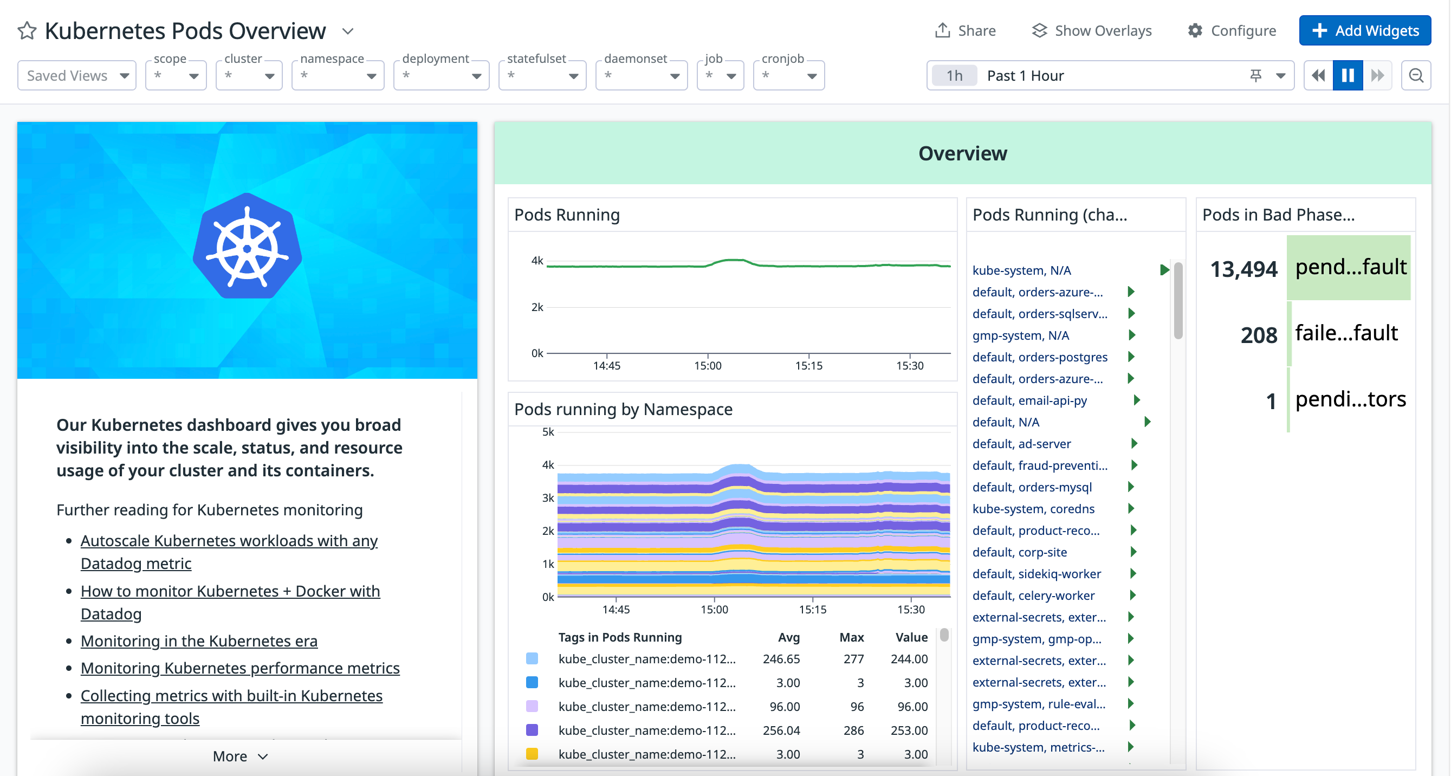Image resolution: width=1451 pixels, height=776 pixels.
Task: Step time range forward with fast-forward icon
Action: [x=1378, y=75]
